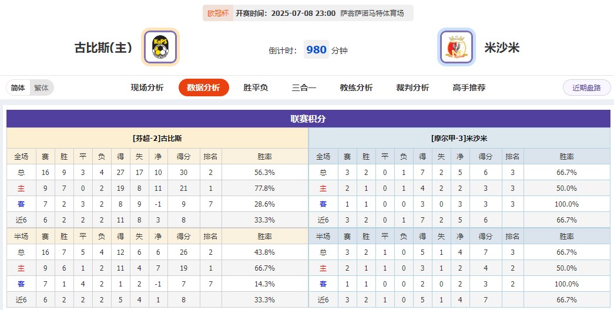Open the 三合一 tab
This screenshot has height=310, width=614.
tap(304, 87)
